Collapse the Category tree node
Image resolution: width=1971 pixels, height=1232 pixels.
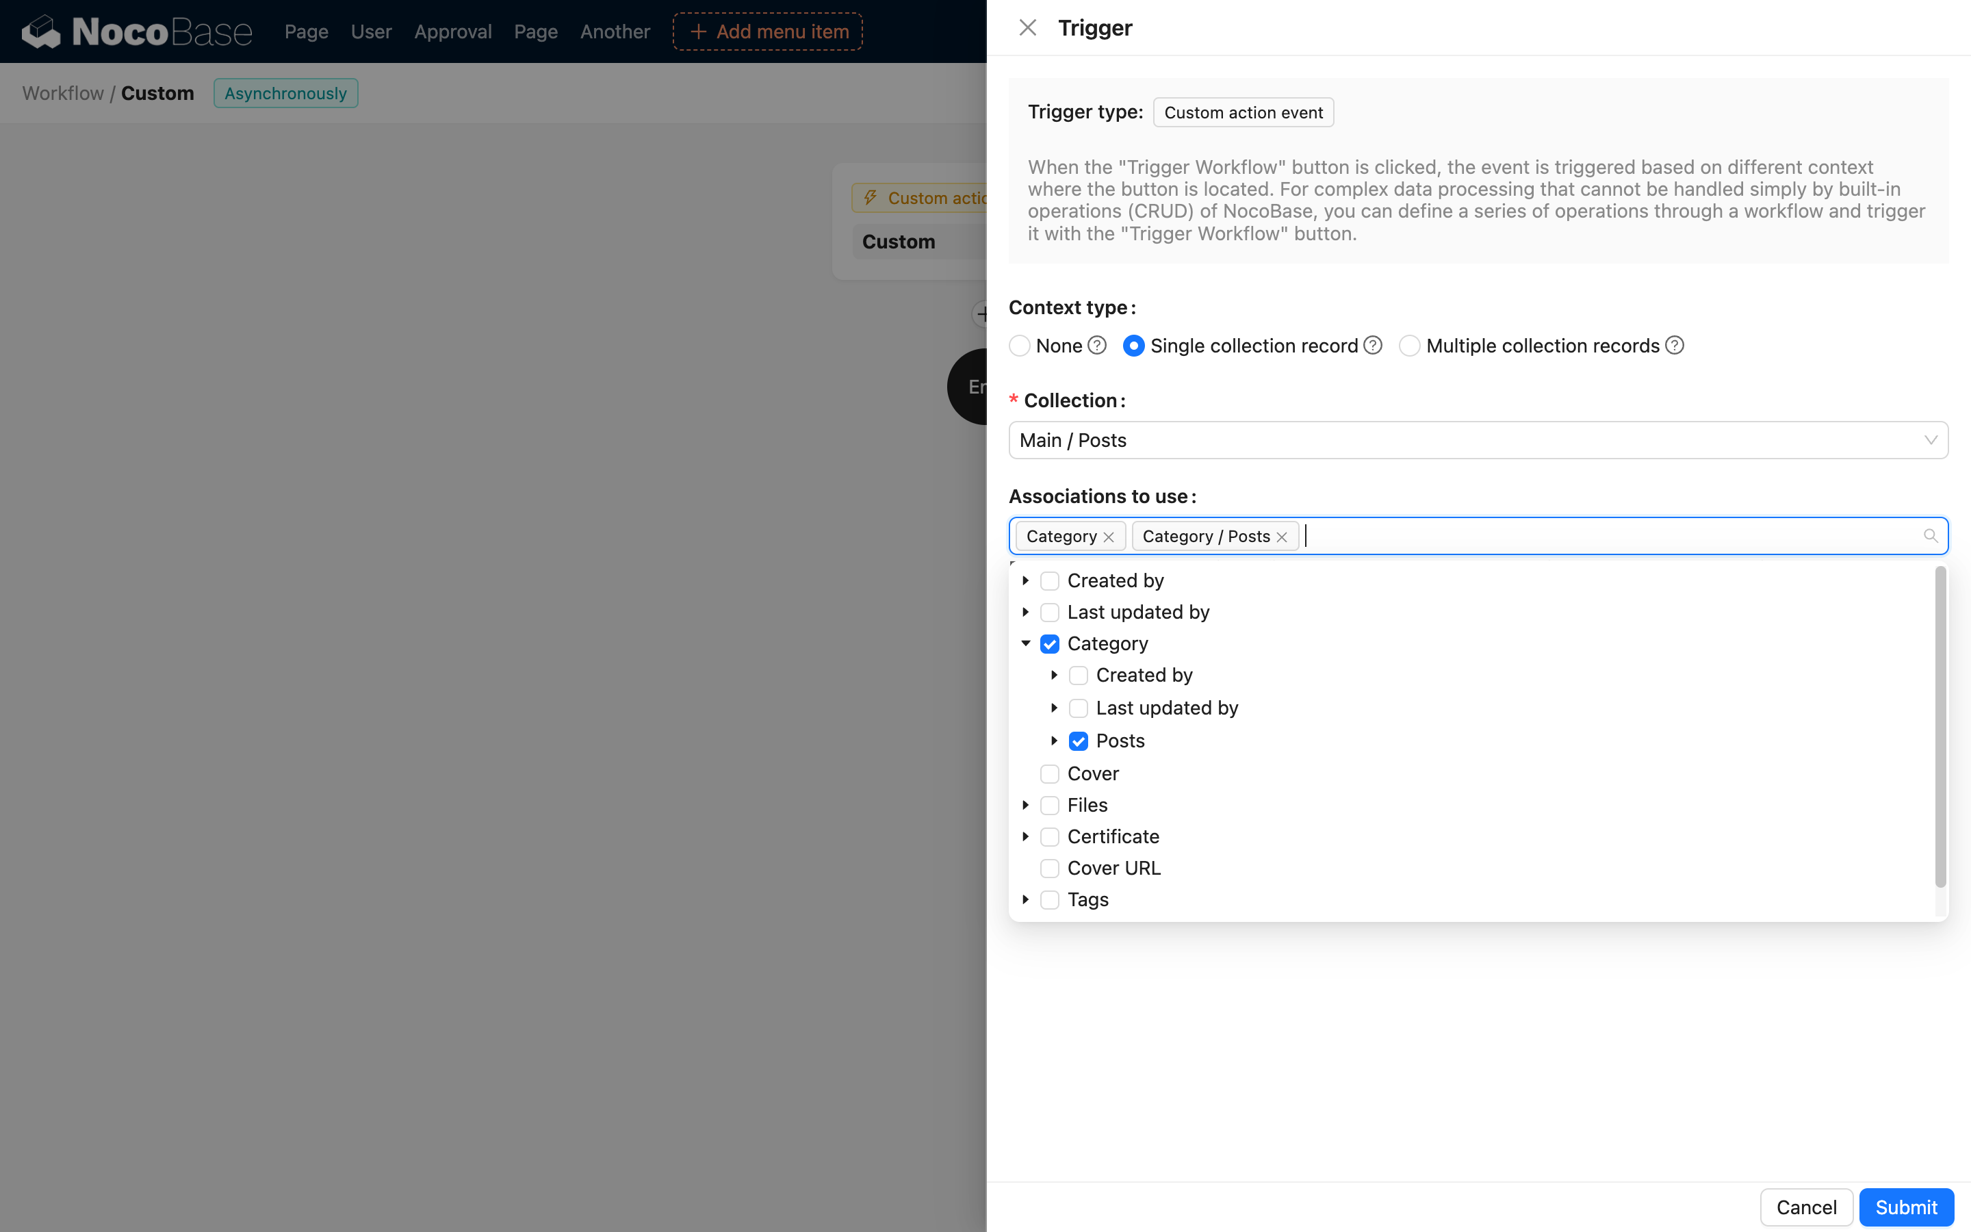[x=1025, y=643]
